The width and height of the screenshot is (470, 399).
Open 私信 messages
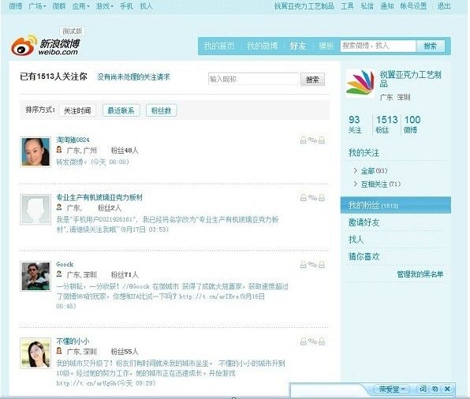click(x=367, y=6)
